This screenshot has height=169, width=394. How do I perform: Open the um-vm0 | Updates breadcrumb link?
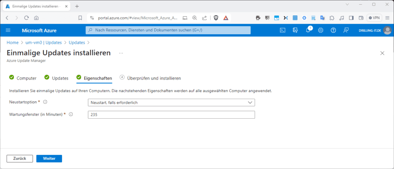43,43
